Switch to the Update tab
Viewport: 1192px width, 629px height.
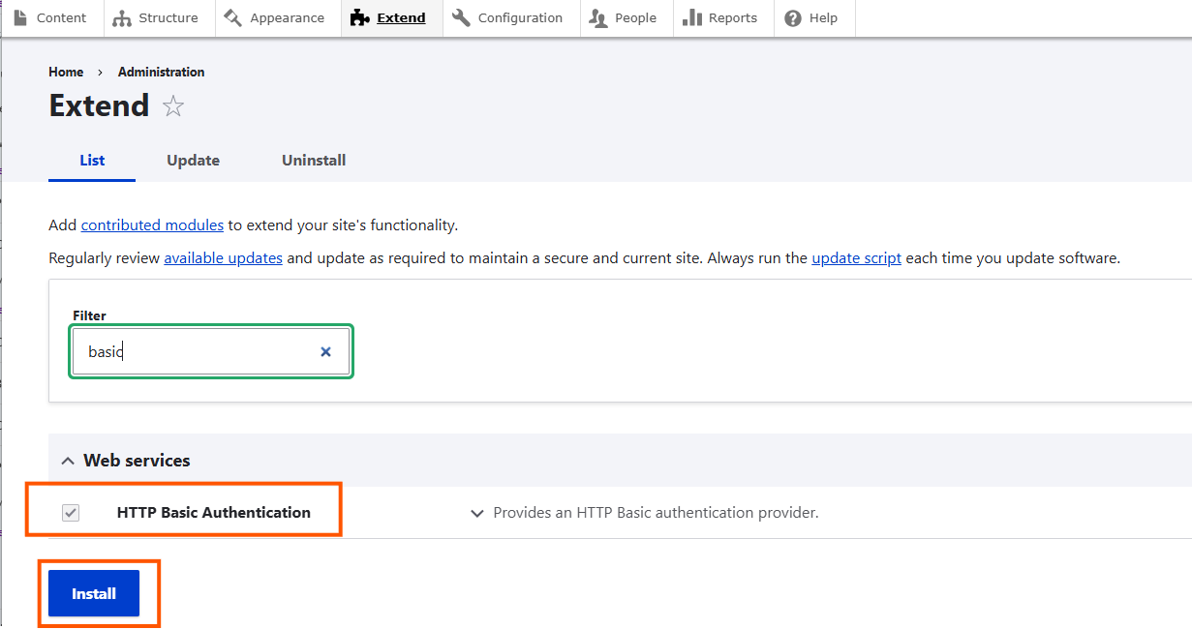pyautogui.click(x=193, y=161)
